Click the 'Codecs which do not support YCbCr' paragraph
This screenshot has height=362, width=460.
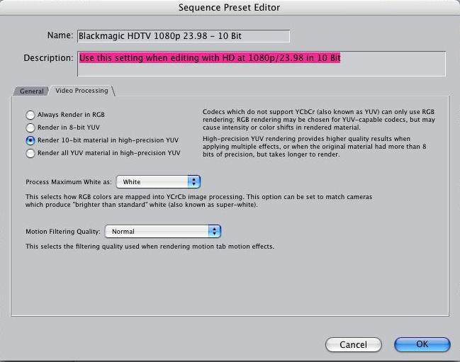click(318, 120)
